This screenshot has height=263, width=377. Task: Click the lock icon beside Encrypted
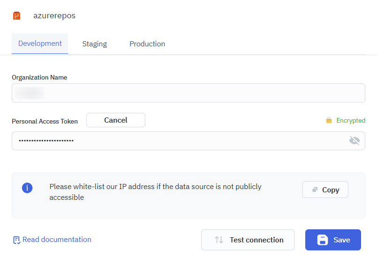[x=329, y=120]
